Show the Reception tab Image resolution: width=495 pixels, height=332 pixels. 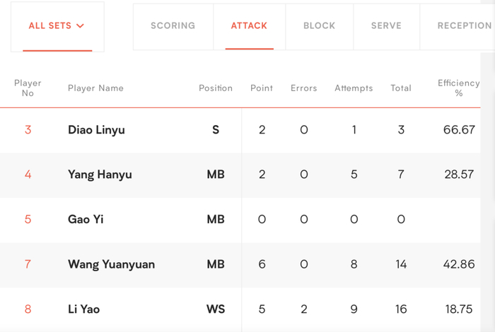click(x=464, y=26)
